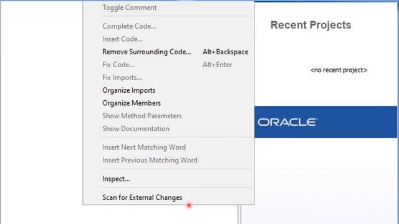The width and height of the screenshot is (399, 224).
Task: Choose Fix Imports... from menu
Action: (x=168, y=77)
